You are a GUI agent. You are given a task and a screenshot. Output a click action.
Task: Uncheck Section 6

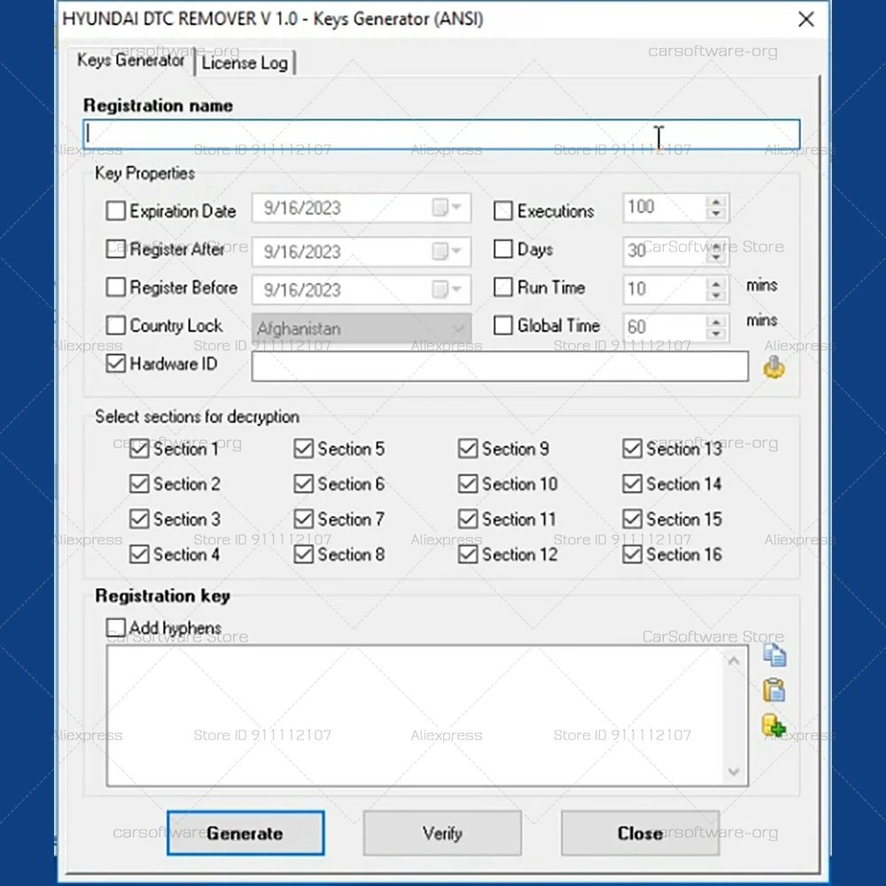[x=303, y=484]
